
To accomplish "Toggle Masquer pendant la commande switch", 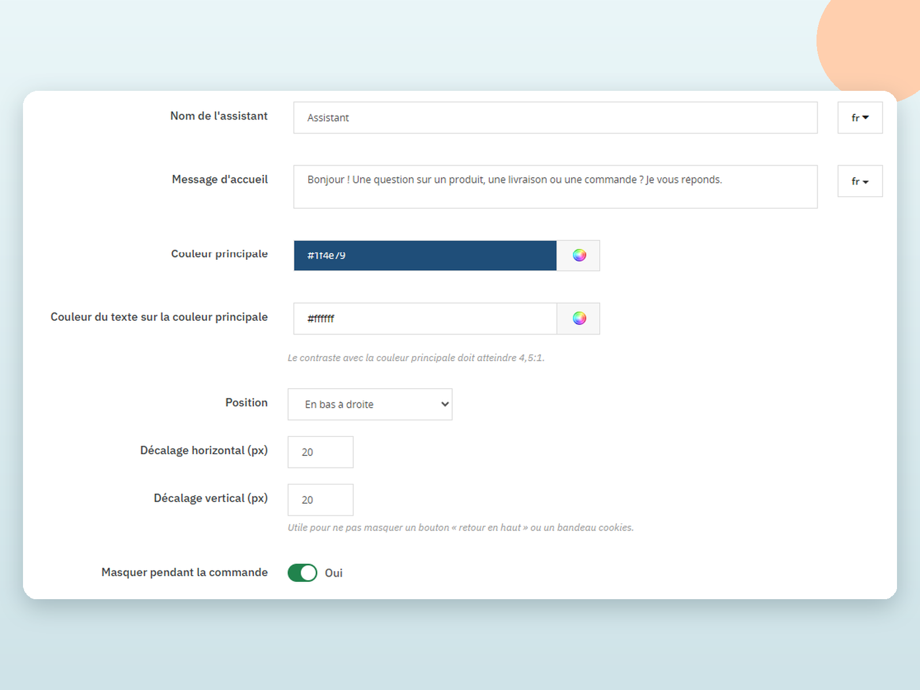I will click(302, 573).
